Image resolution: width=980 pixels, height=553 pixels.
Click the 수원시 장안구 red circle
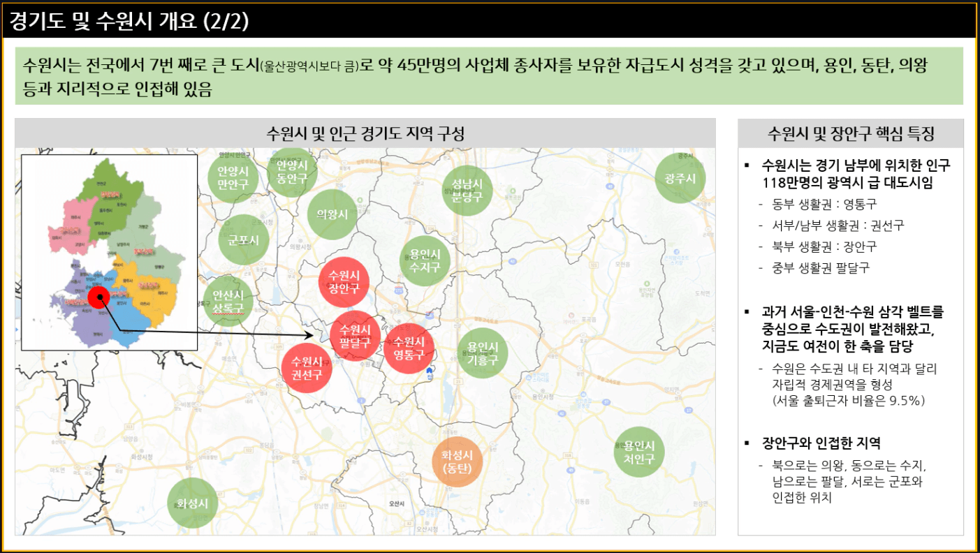coord(343,281)
